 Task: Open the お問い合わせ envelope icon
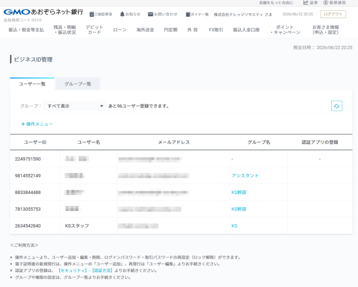(150, 14)
